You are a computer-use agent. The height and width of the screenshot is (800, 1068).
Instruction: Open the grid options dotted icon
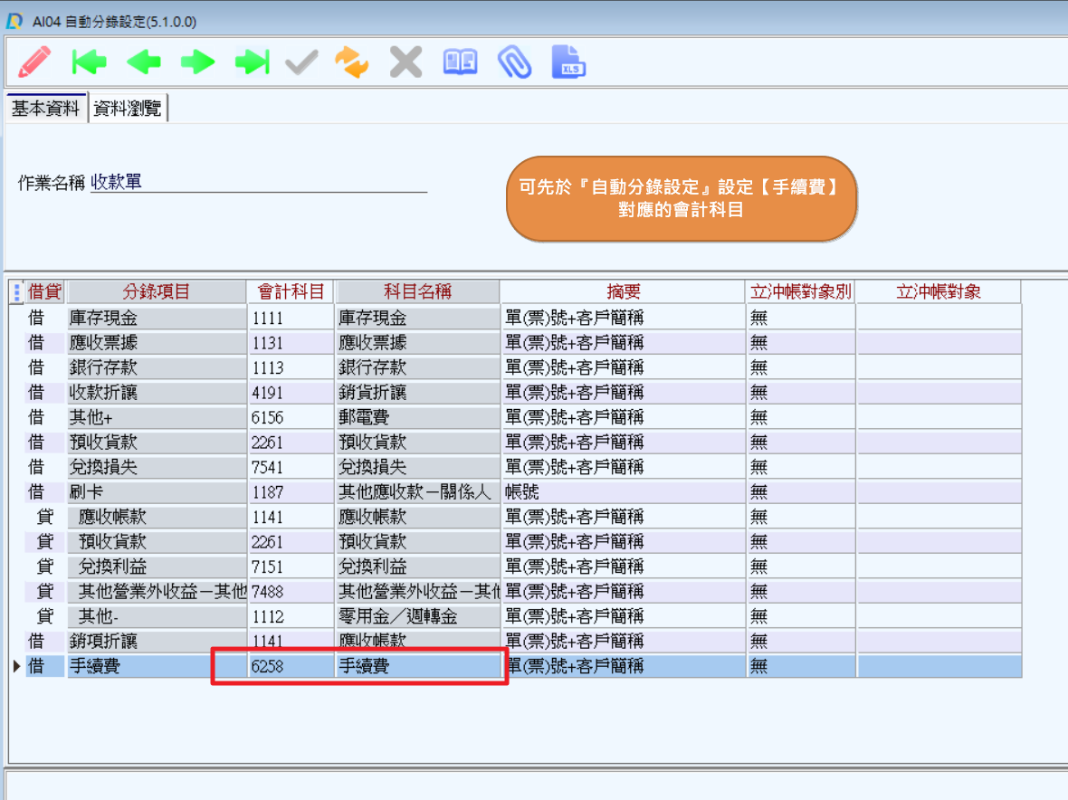(x=17, y=292)
